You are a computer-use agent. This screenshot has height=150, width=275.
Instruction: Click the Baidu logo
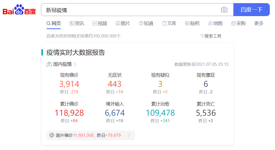tap(19, 10)
